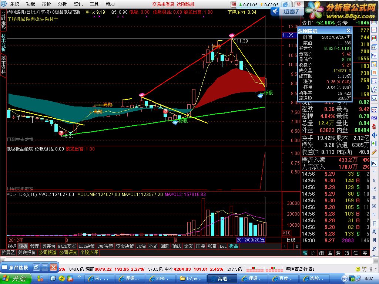Click the blue four-way move arrows icon
Viewport: 379px width, 284px height.
[x=374, y=135]
